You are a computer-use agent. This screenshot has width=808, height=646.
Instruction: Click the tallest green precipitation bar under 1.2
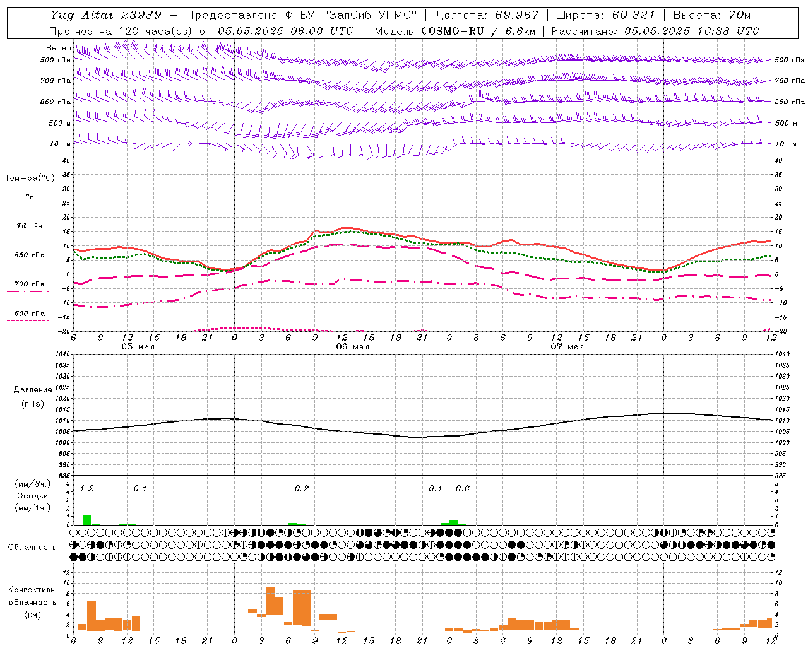pos(86,520)
